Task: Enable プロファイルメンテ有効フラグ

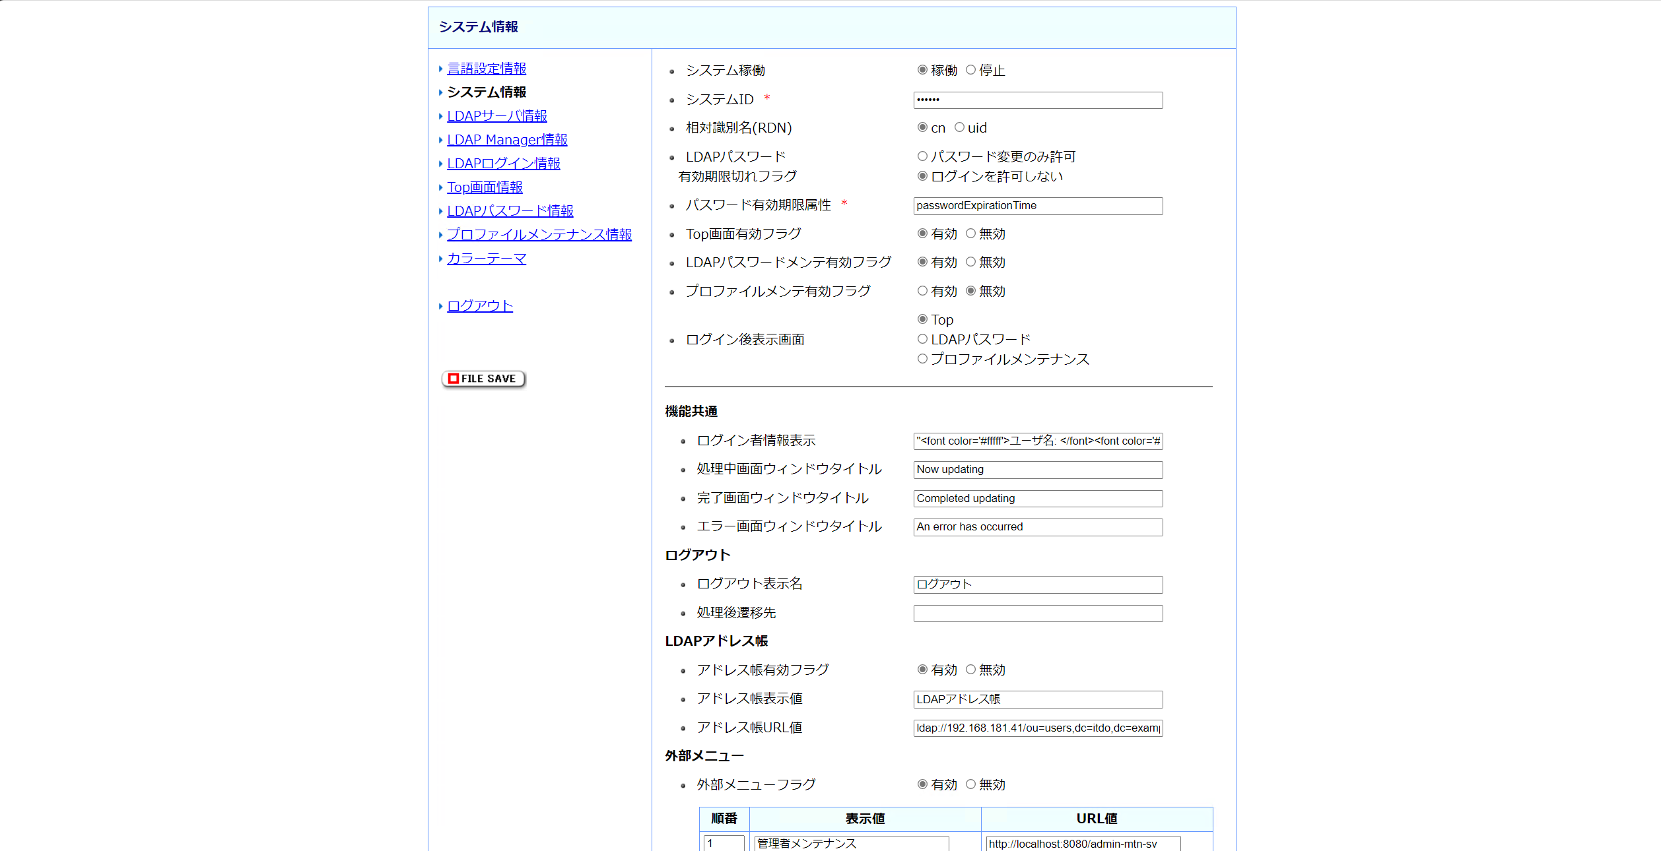Action: [922, 290]
